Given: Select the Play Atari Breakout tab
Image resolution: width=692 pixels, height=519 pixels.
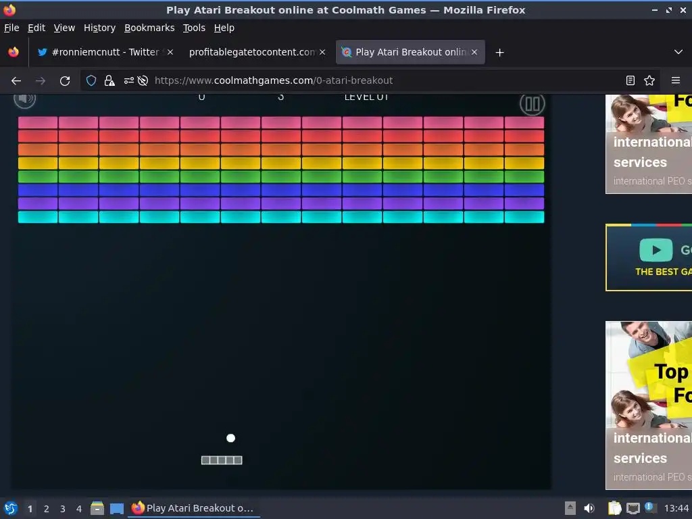Looking at the screenshot, I should coord(410,52).
